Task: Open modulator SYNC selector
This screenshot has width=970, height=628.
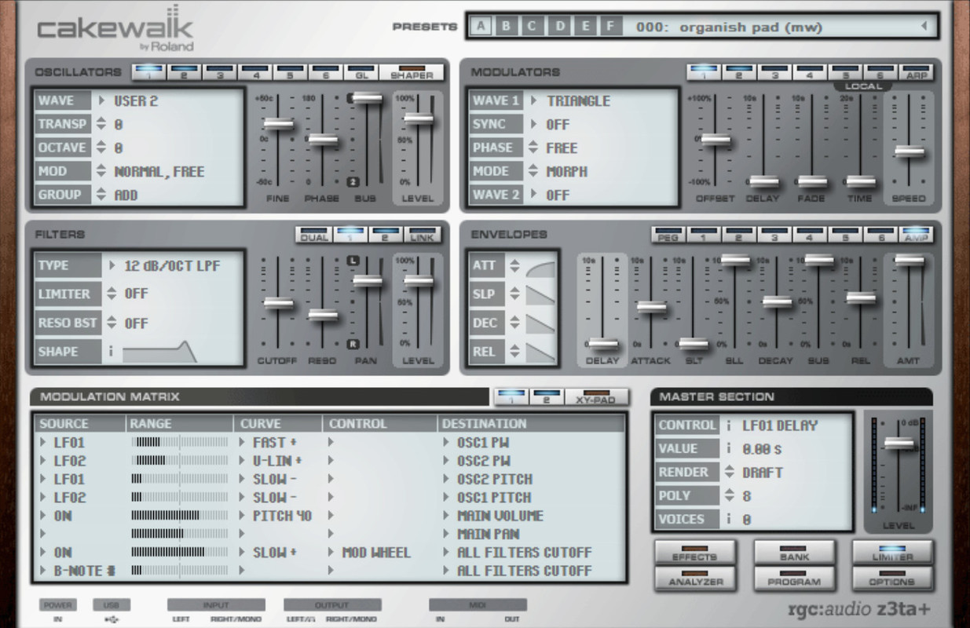Action: [534, 124]
